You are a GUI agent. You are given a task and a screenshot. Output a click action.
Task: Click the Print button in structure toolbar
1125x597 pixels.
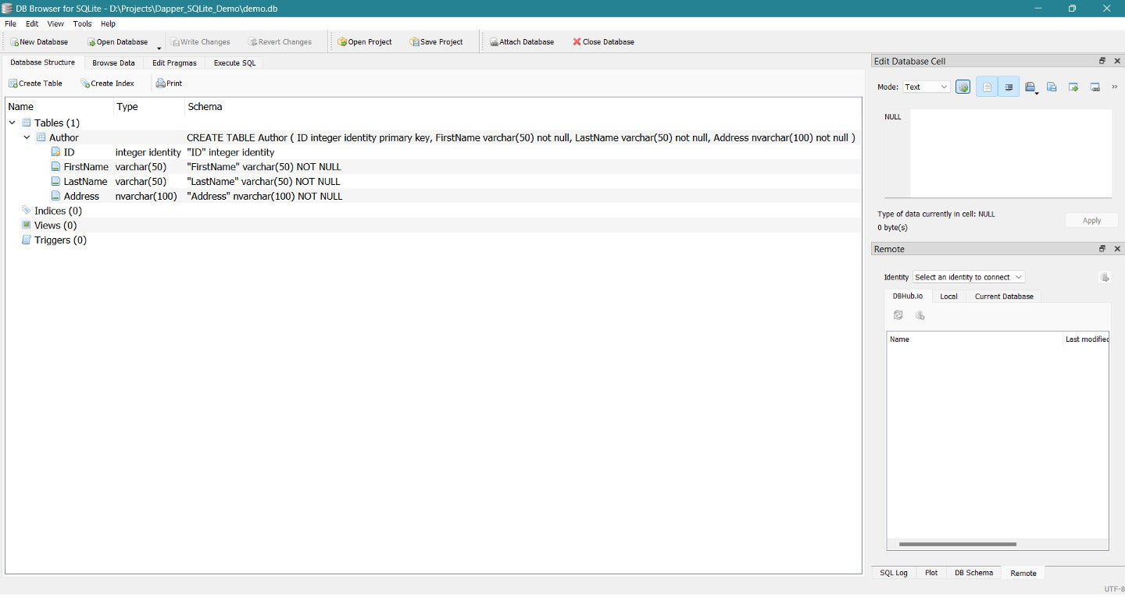tap(169, 84)
